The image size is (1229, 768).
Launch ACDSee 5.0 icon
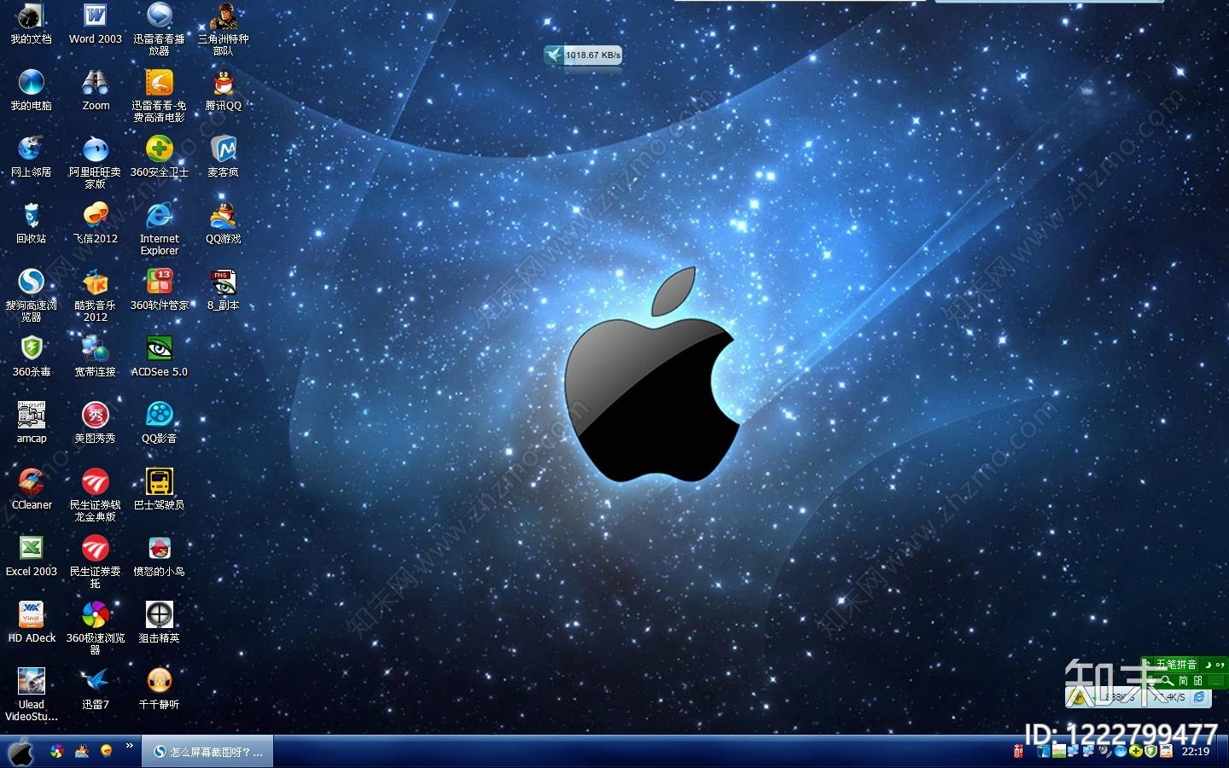point(159,357)
